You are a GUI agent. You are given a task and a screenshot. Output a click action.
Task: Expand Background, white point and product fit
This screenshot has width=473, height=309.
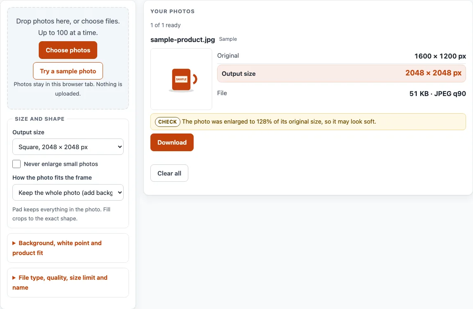tap(68, 248)
